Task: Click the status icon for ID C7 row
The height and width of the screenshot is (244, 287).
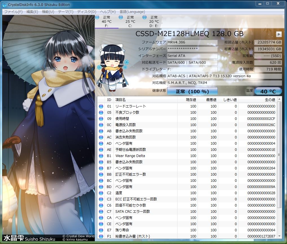Action: click(101, 212)
